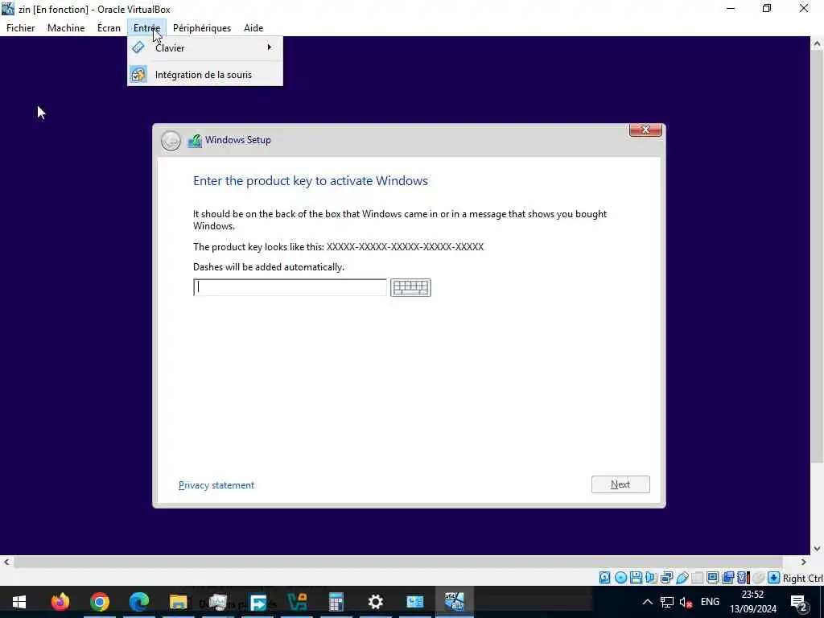The image size is (824, 618).
Task: Open the on-screen keyboard button
Action: (x=410, y=287)
